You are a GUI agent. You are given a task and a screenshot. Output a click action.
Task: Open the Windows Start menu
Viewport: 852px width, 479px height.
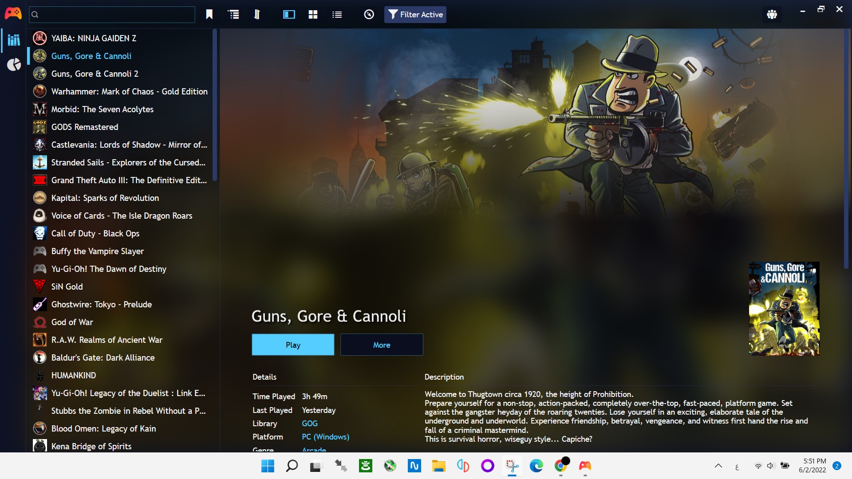(x=268, y=466)
